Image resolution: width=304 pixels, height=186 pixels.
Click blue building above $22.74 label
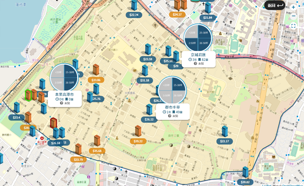pos(134,5)
